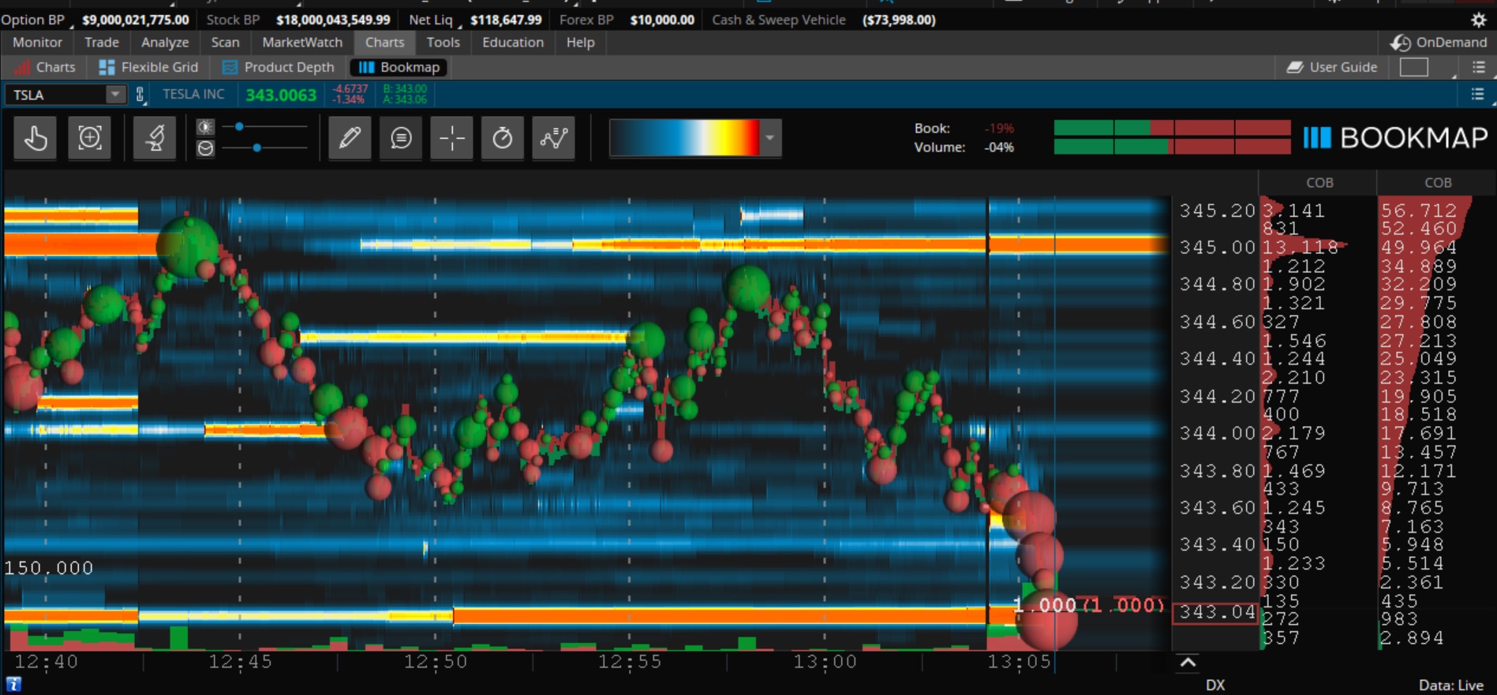Click the Stock BP value $18,000,043,549.99
Screen dimensions: 1497x695
[333, 20]
